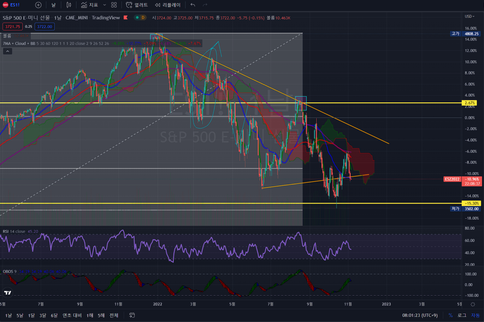Viewport: 484px width, 322px height.
Task: Open chart settings gear at bottom right
Action: click(x=473, y=305)
